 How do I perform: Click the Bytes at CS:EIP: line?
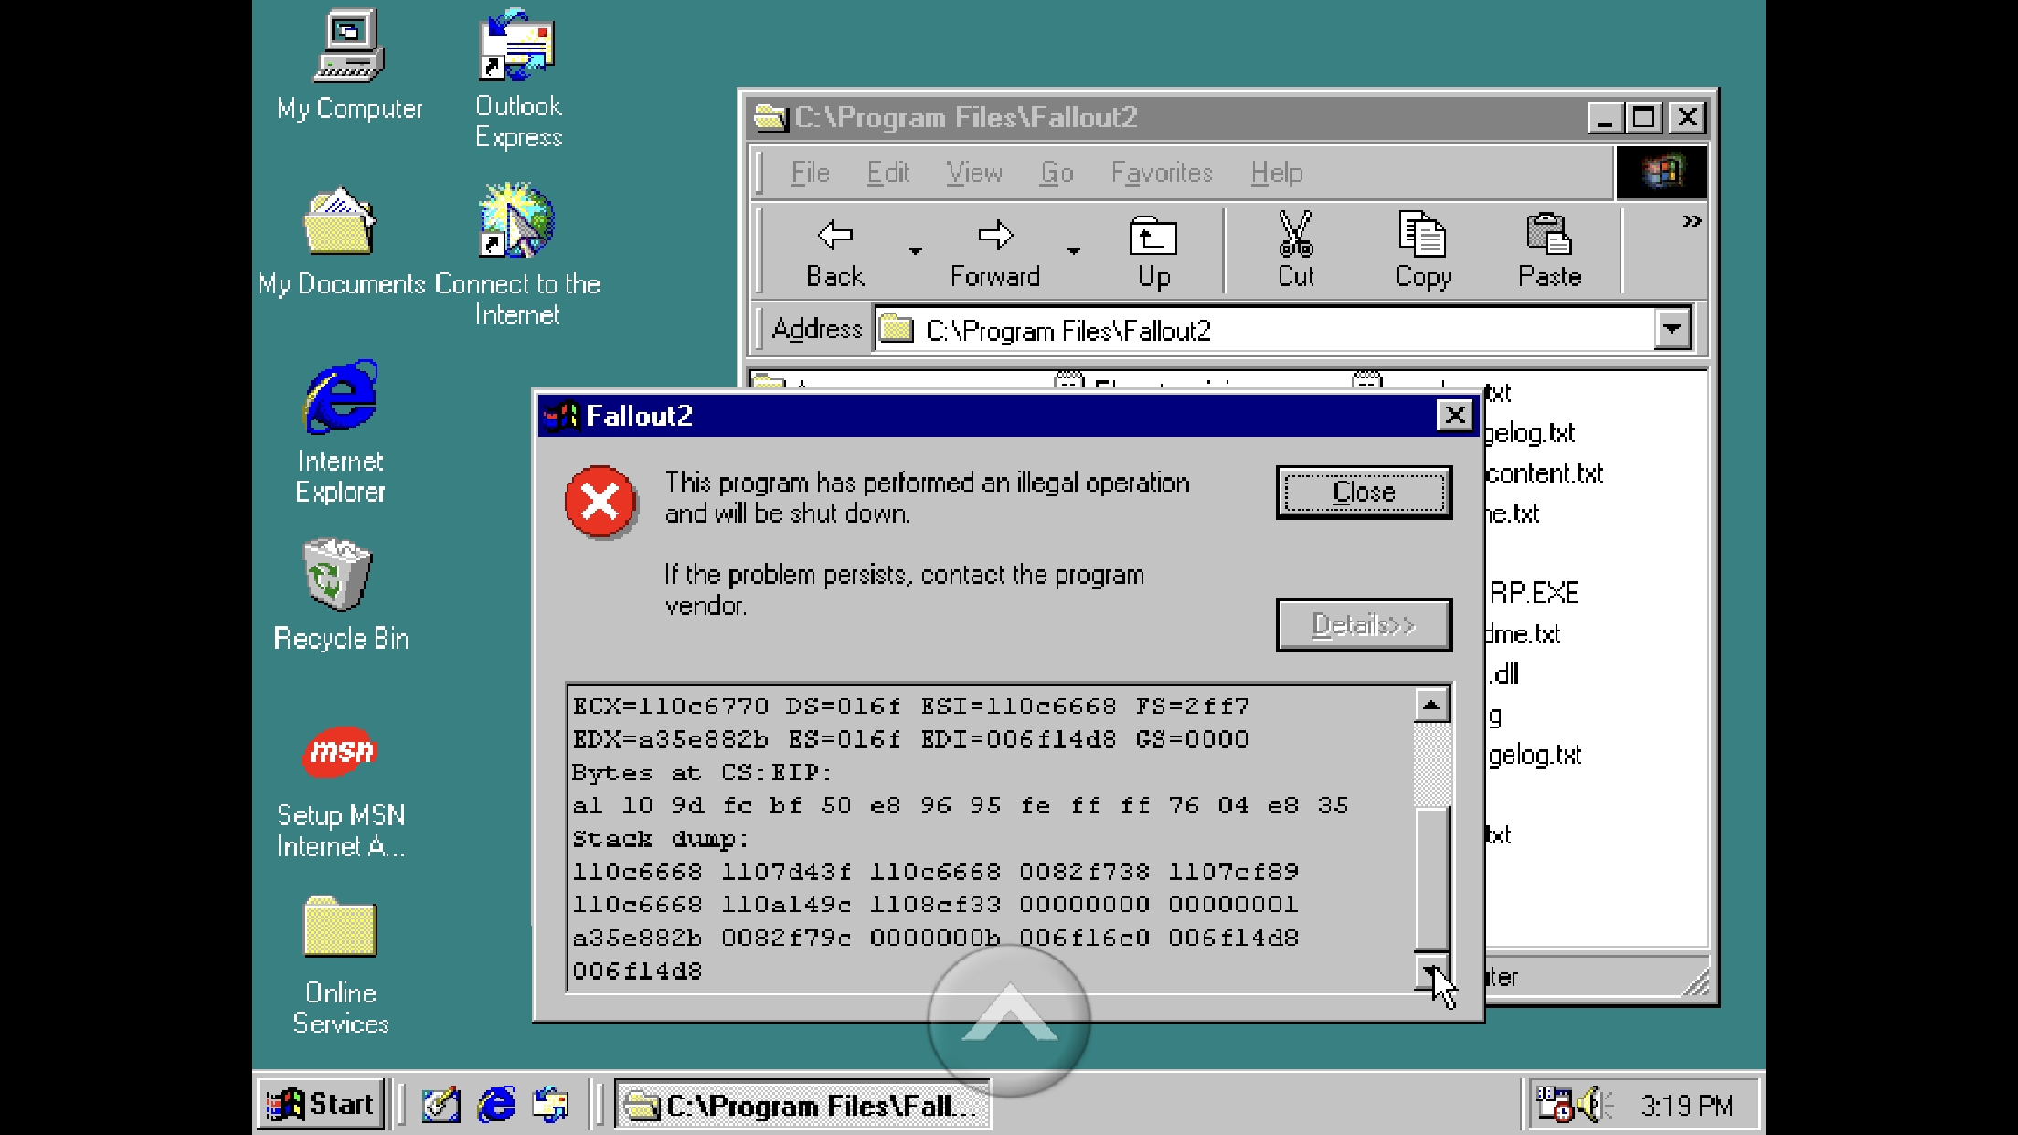tap(702, 773)
